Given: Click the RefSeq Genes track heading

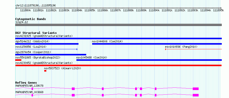Looking at the screenshot, I should coord(26,83).
